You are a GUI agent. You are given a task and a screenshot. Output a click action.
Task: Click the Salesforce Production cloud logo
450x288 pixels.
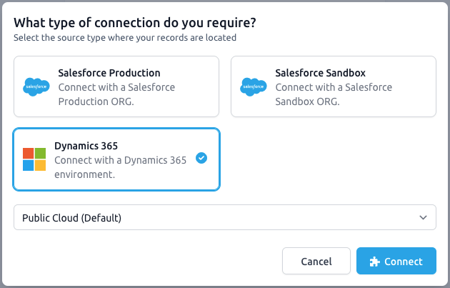pos(36,86)
